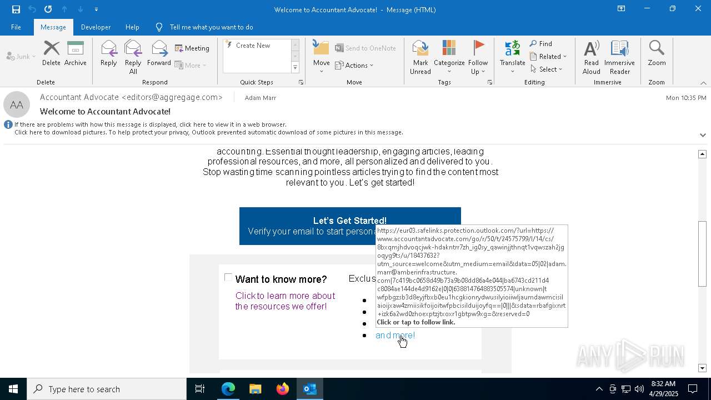This screenshot has width=711, height=400.
Task: Click the Undo arrow in the quick access toolbar
Action: click(x=32, y=9)
